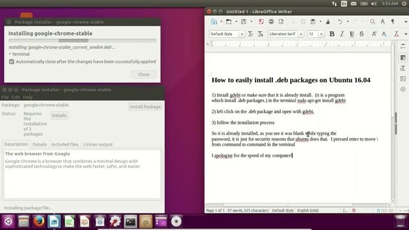
Task: Open the Trash icon on launcher
Action: point(400,222)
